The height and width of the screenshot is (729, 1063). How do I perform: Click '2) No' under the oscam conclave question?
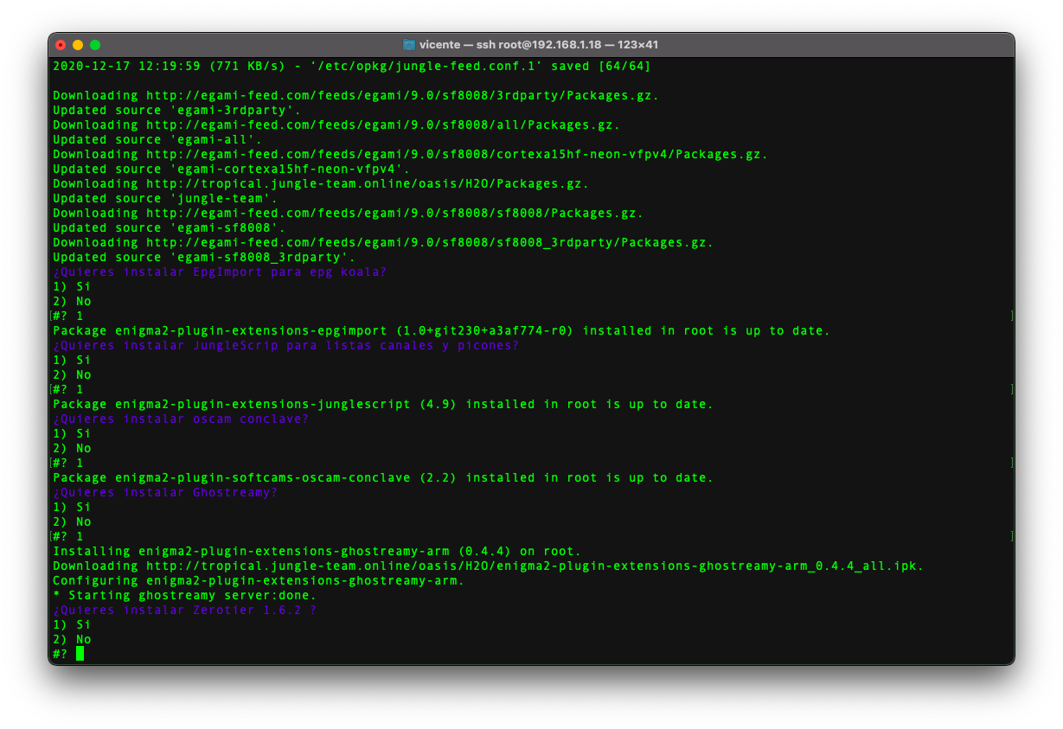coord(72,448)
